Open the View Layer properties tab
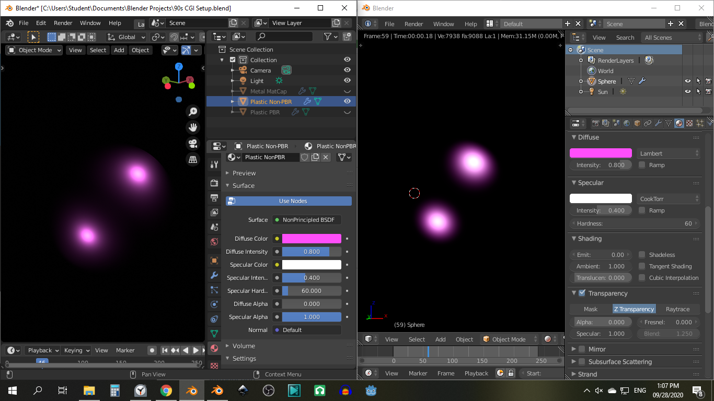The height and width of the screenshot is (401, 714). click(214, 213)
